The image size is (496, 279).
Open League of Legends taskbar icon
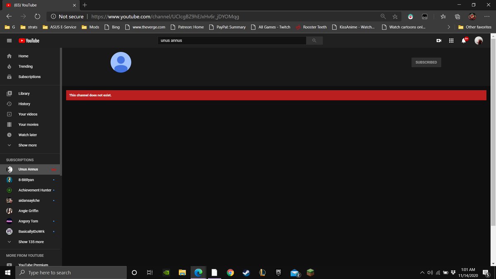[x=262, y=272]
